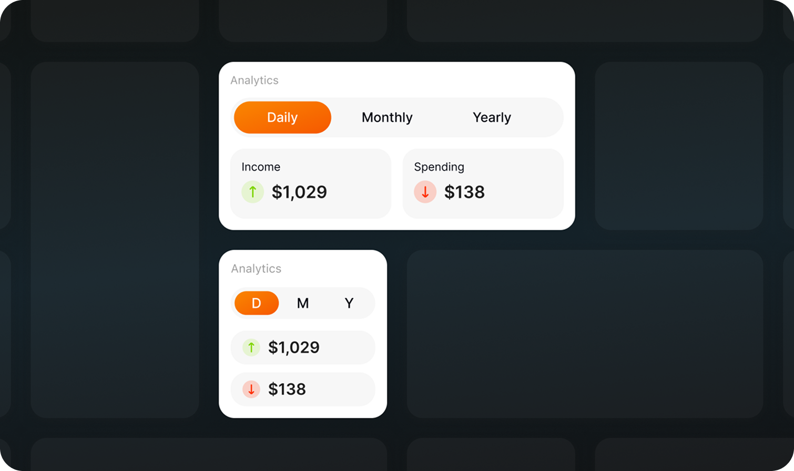Choose the M option in compact widget
This screenshot has height=471, width=794.
[303, 303]
